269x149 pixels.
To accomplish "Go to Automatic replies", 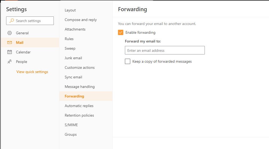I will point(79,106).
